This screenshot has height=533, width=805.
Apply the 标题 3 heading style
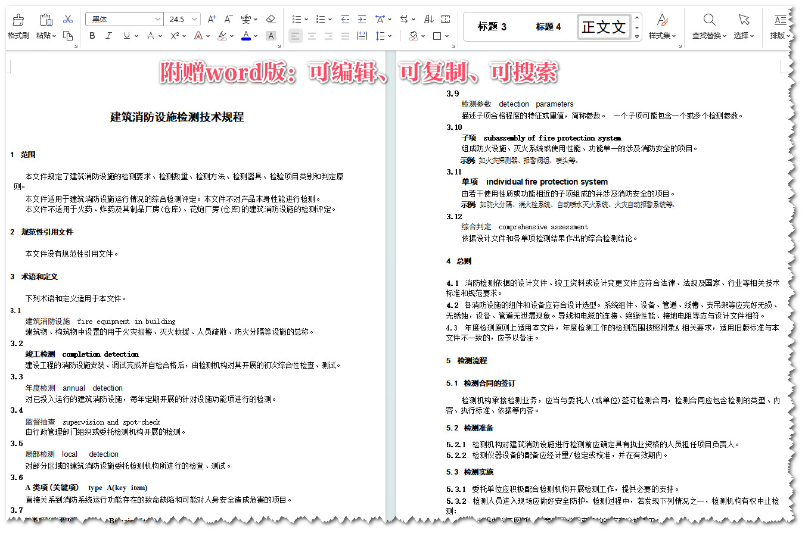[493, 26]
